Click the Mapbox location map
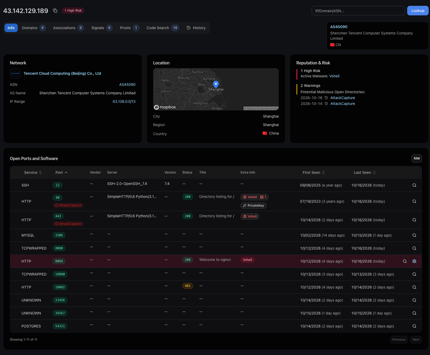This screenshot has height=355, width=430. click(216, 89)
